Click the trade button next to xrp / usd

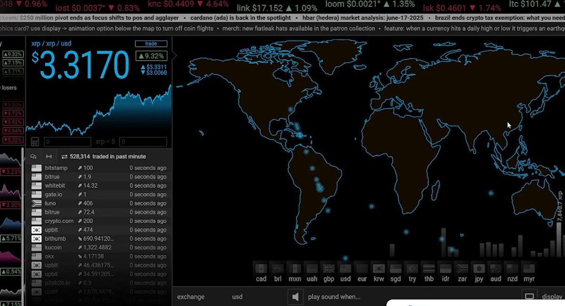tap(151, 44)
